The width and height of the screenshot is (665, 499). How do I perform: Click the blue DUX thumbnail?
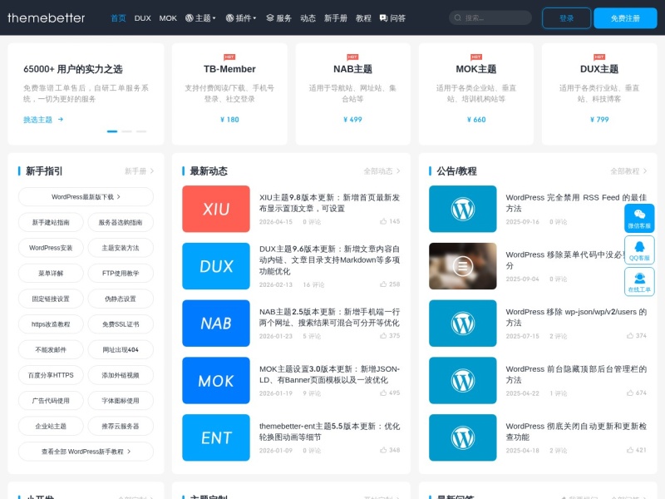[216, 266]
